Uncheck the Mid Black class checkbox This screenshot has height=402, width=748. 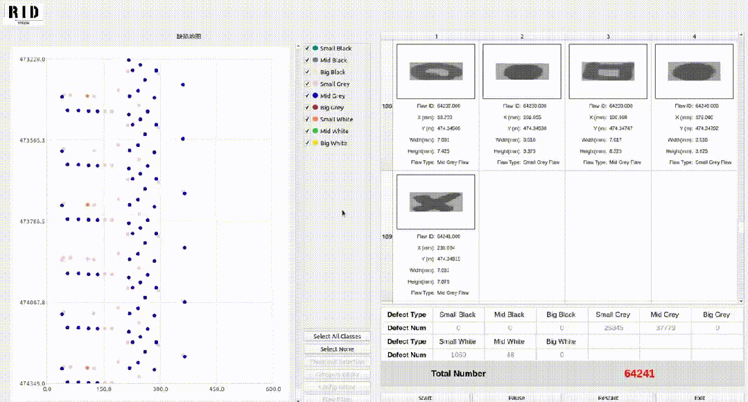(x=307, y=60)
